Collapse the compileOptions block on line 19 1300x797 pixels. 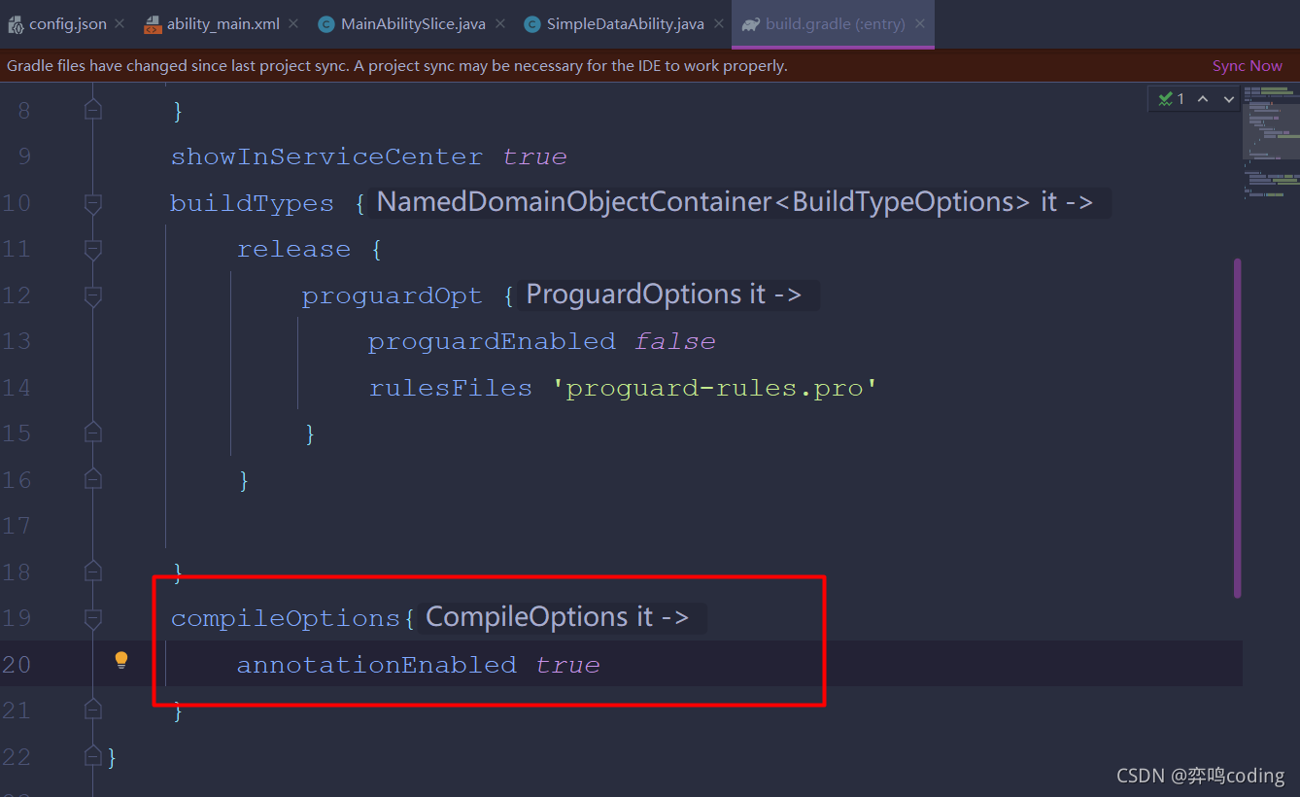click(x=93, y=618)
